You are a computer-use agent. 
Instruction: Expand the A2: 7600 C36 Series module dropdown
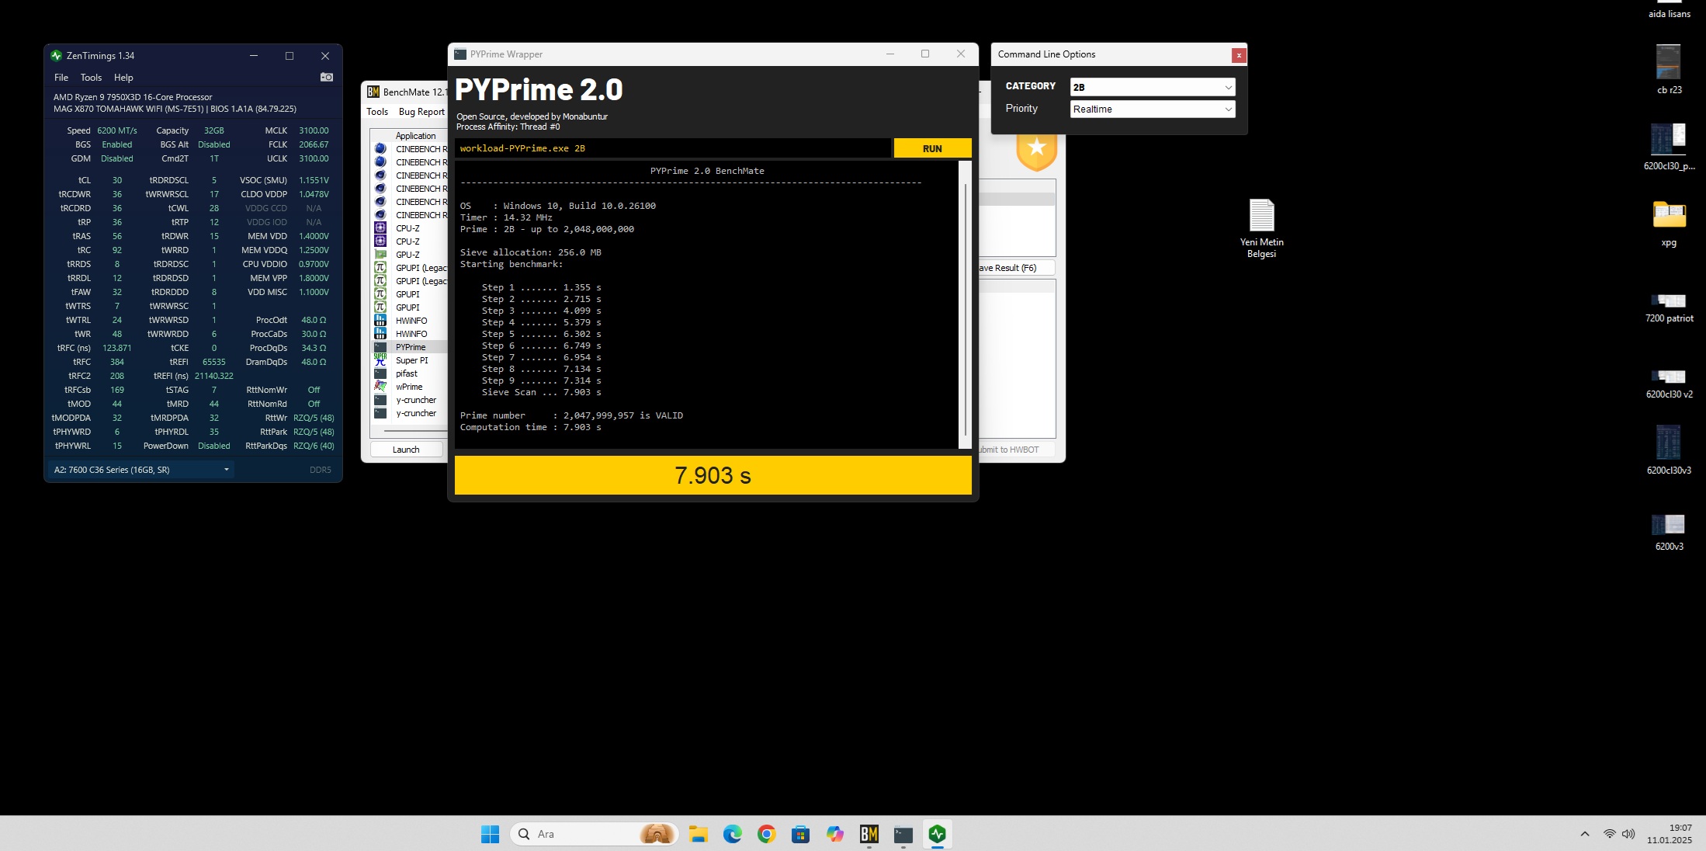[140, 470]
